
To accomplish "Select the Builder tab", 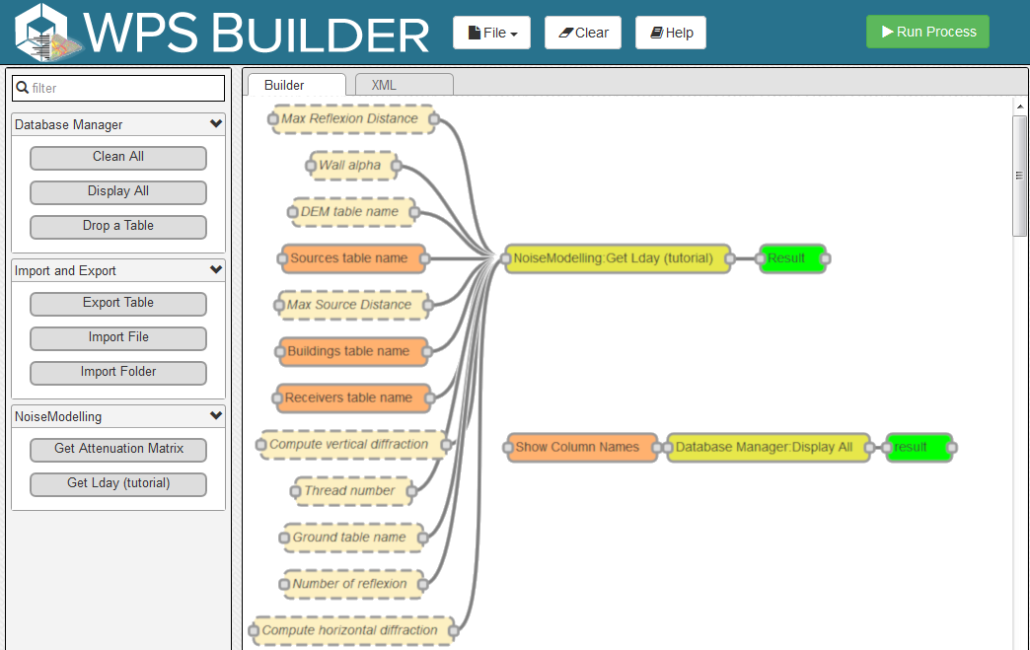I will pos(296,85).
